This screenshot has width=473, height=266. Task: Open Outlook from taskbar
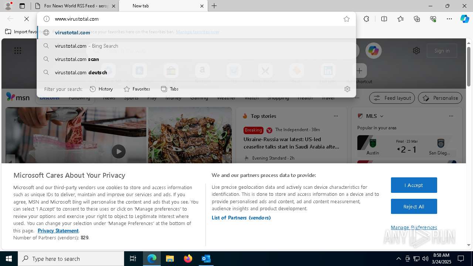[x=206, y=259]
